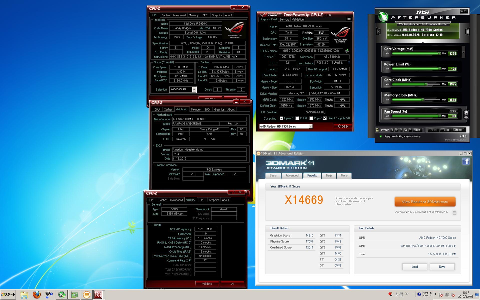Viewport: 480px width, 300px height.
Task: Open Windows Explorer from the taskbar
Action: point(24,295)
